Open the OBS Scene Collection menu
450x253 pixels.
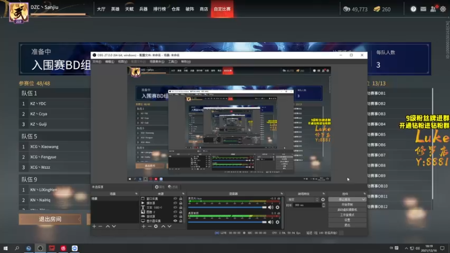157,62
